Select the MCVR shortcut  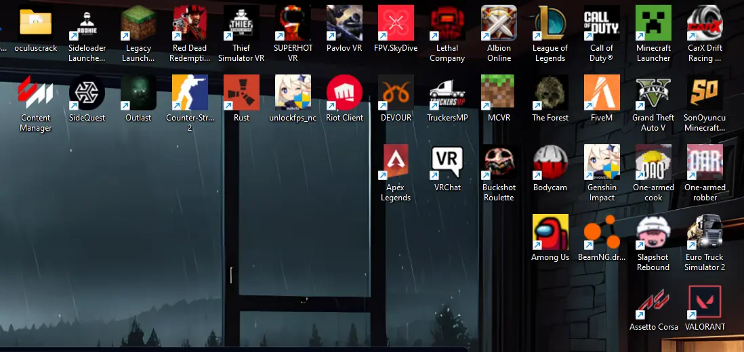pos(499,93)
